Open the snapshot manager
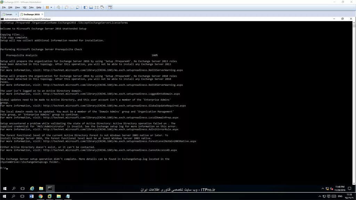 [78, 8]
